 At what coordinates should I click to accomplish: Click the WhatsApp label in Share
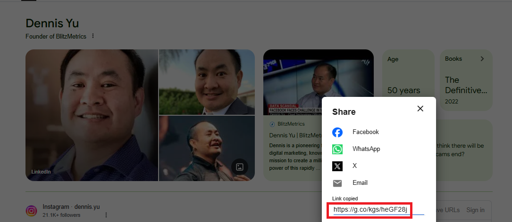click(366, 149)
